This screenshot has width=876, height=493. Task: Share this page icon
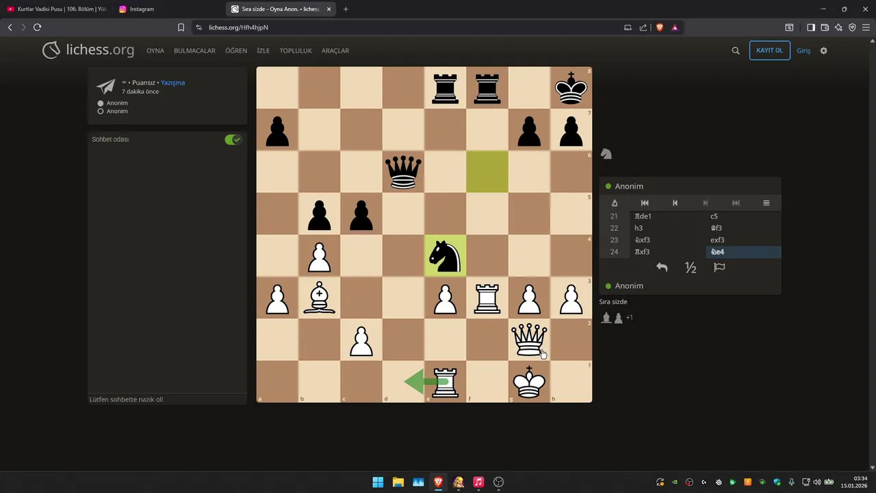pyautogui.click(x=643, y=27)
